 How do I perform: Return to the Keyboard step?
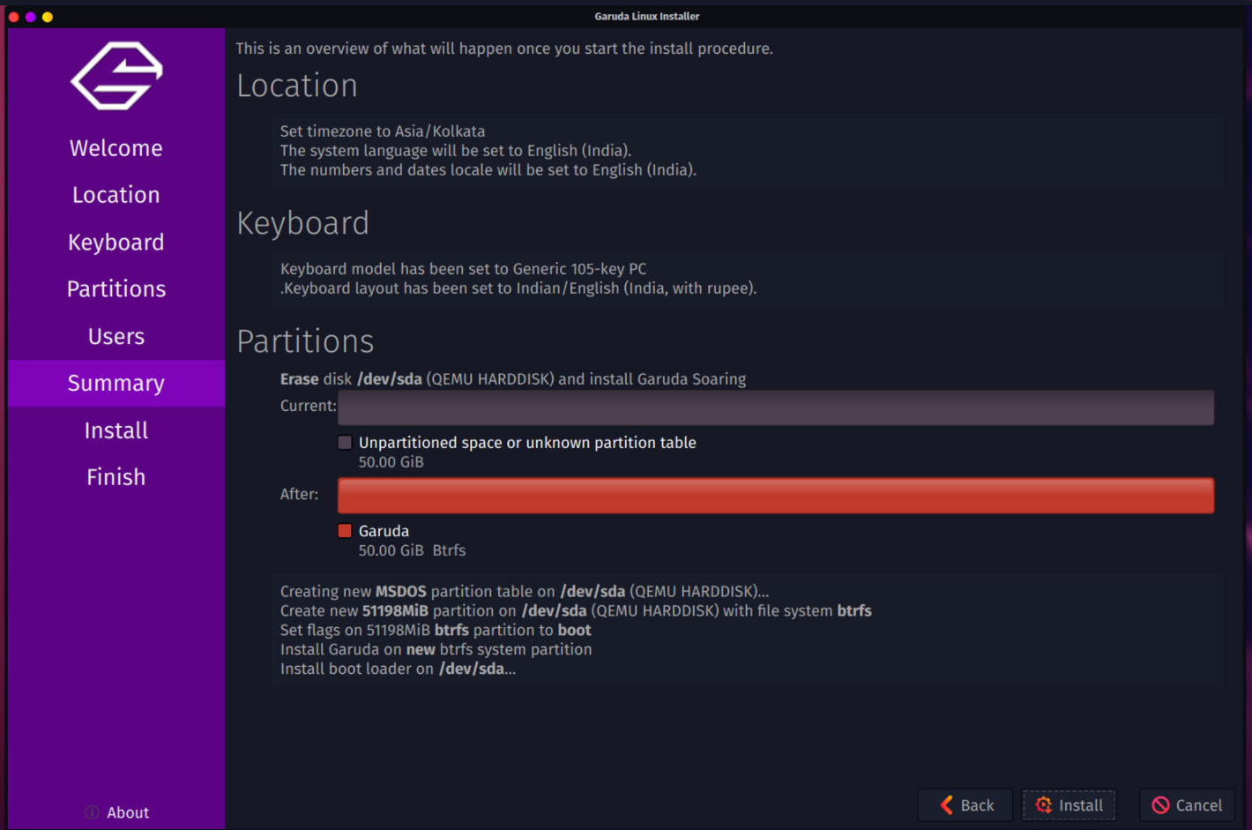[116, 242]
